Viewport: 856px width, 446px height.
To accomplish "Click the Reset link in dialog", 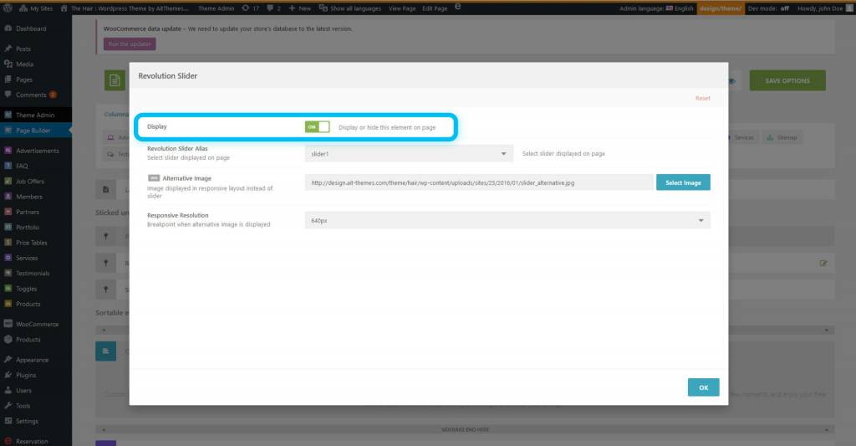I will 702,99.
